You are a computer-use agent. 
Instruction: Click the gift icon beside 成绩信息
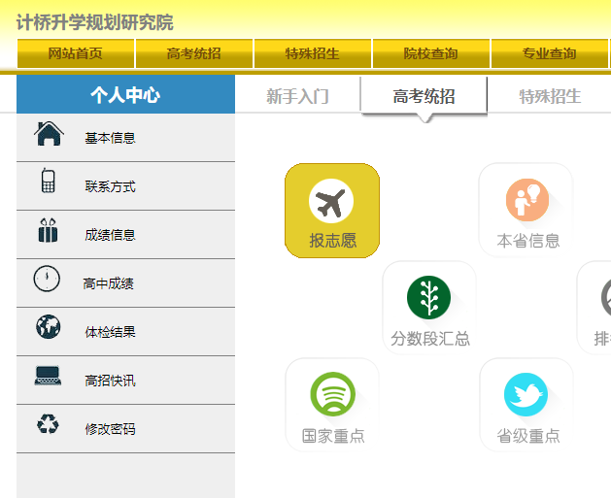48,230
